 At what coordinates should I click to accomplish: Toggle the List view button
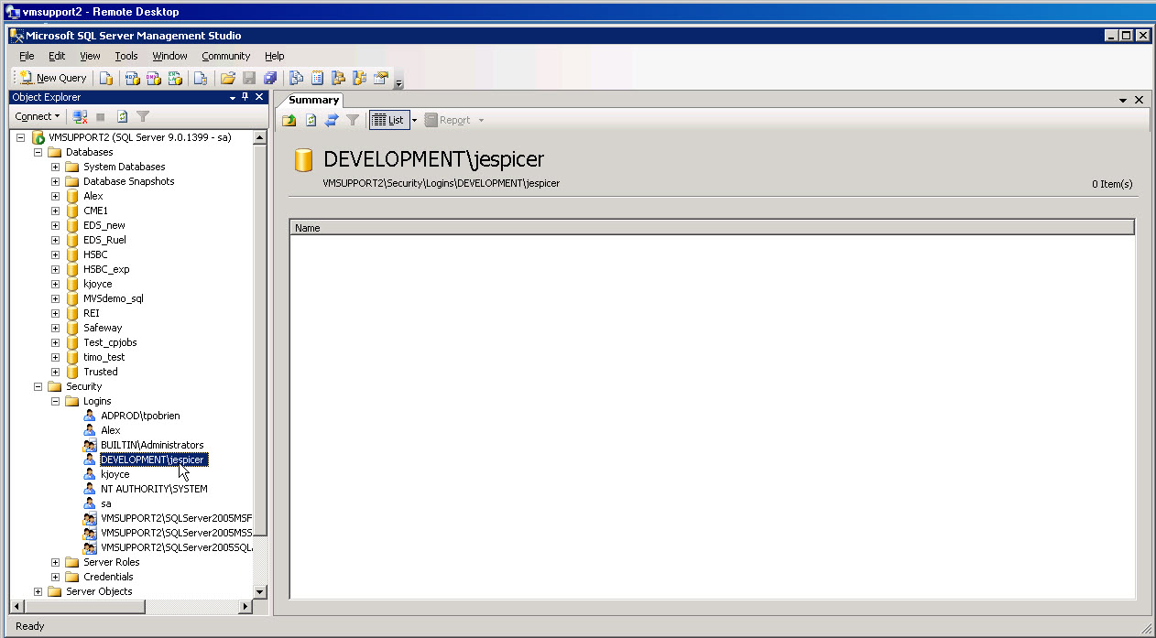(389, 120)
